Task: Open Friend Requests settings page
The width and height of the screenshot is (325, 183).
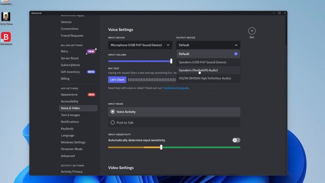Action: pyautogui.click(x=72, y=36)
